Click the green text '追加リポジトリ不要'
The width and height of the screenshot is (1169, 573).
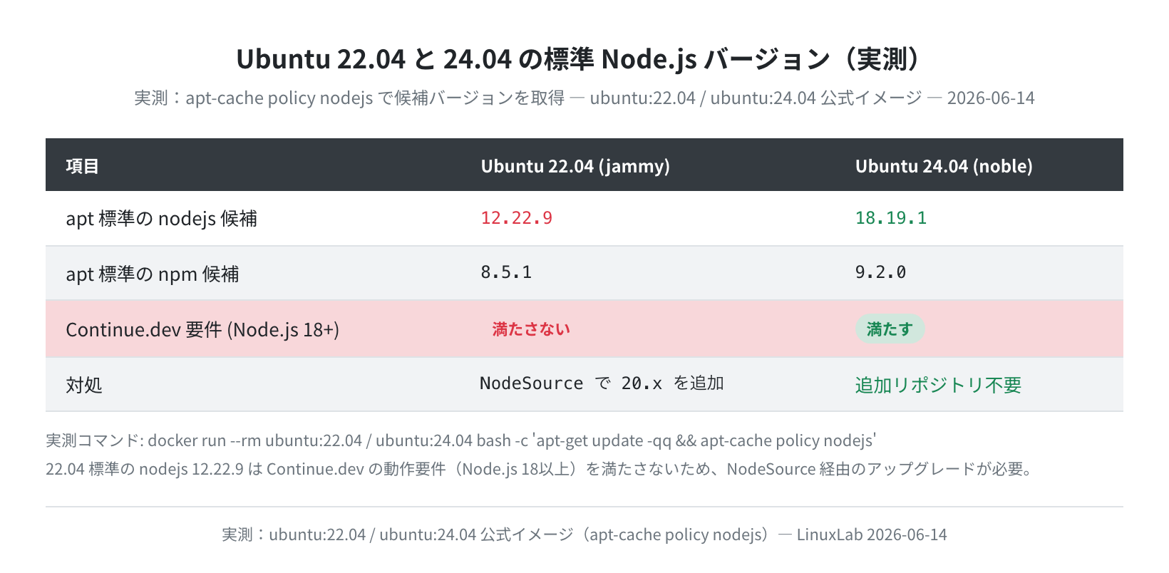tap(938, 385)
